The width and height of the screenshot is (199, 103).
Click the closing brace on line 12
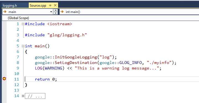pos(26,85)
